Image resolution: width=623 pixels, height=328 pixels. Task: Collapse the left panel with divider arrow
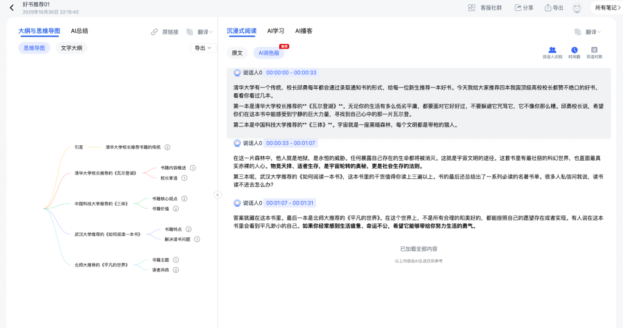(x=217, y=195)
